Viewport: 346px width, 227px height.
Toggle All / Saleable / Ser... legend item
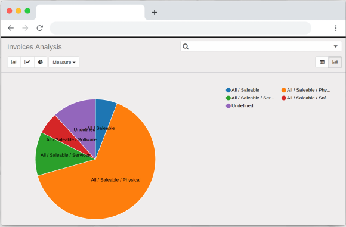click(250, 98)
